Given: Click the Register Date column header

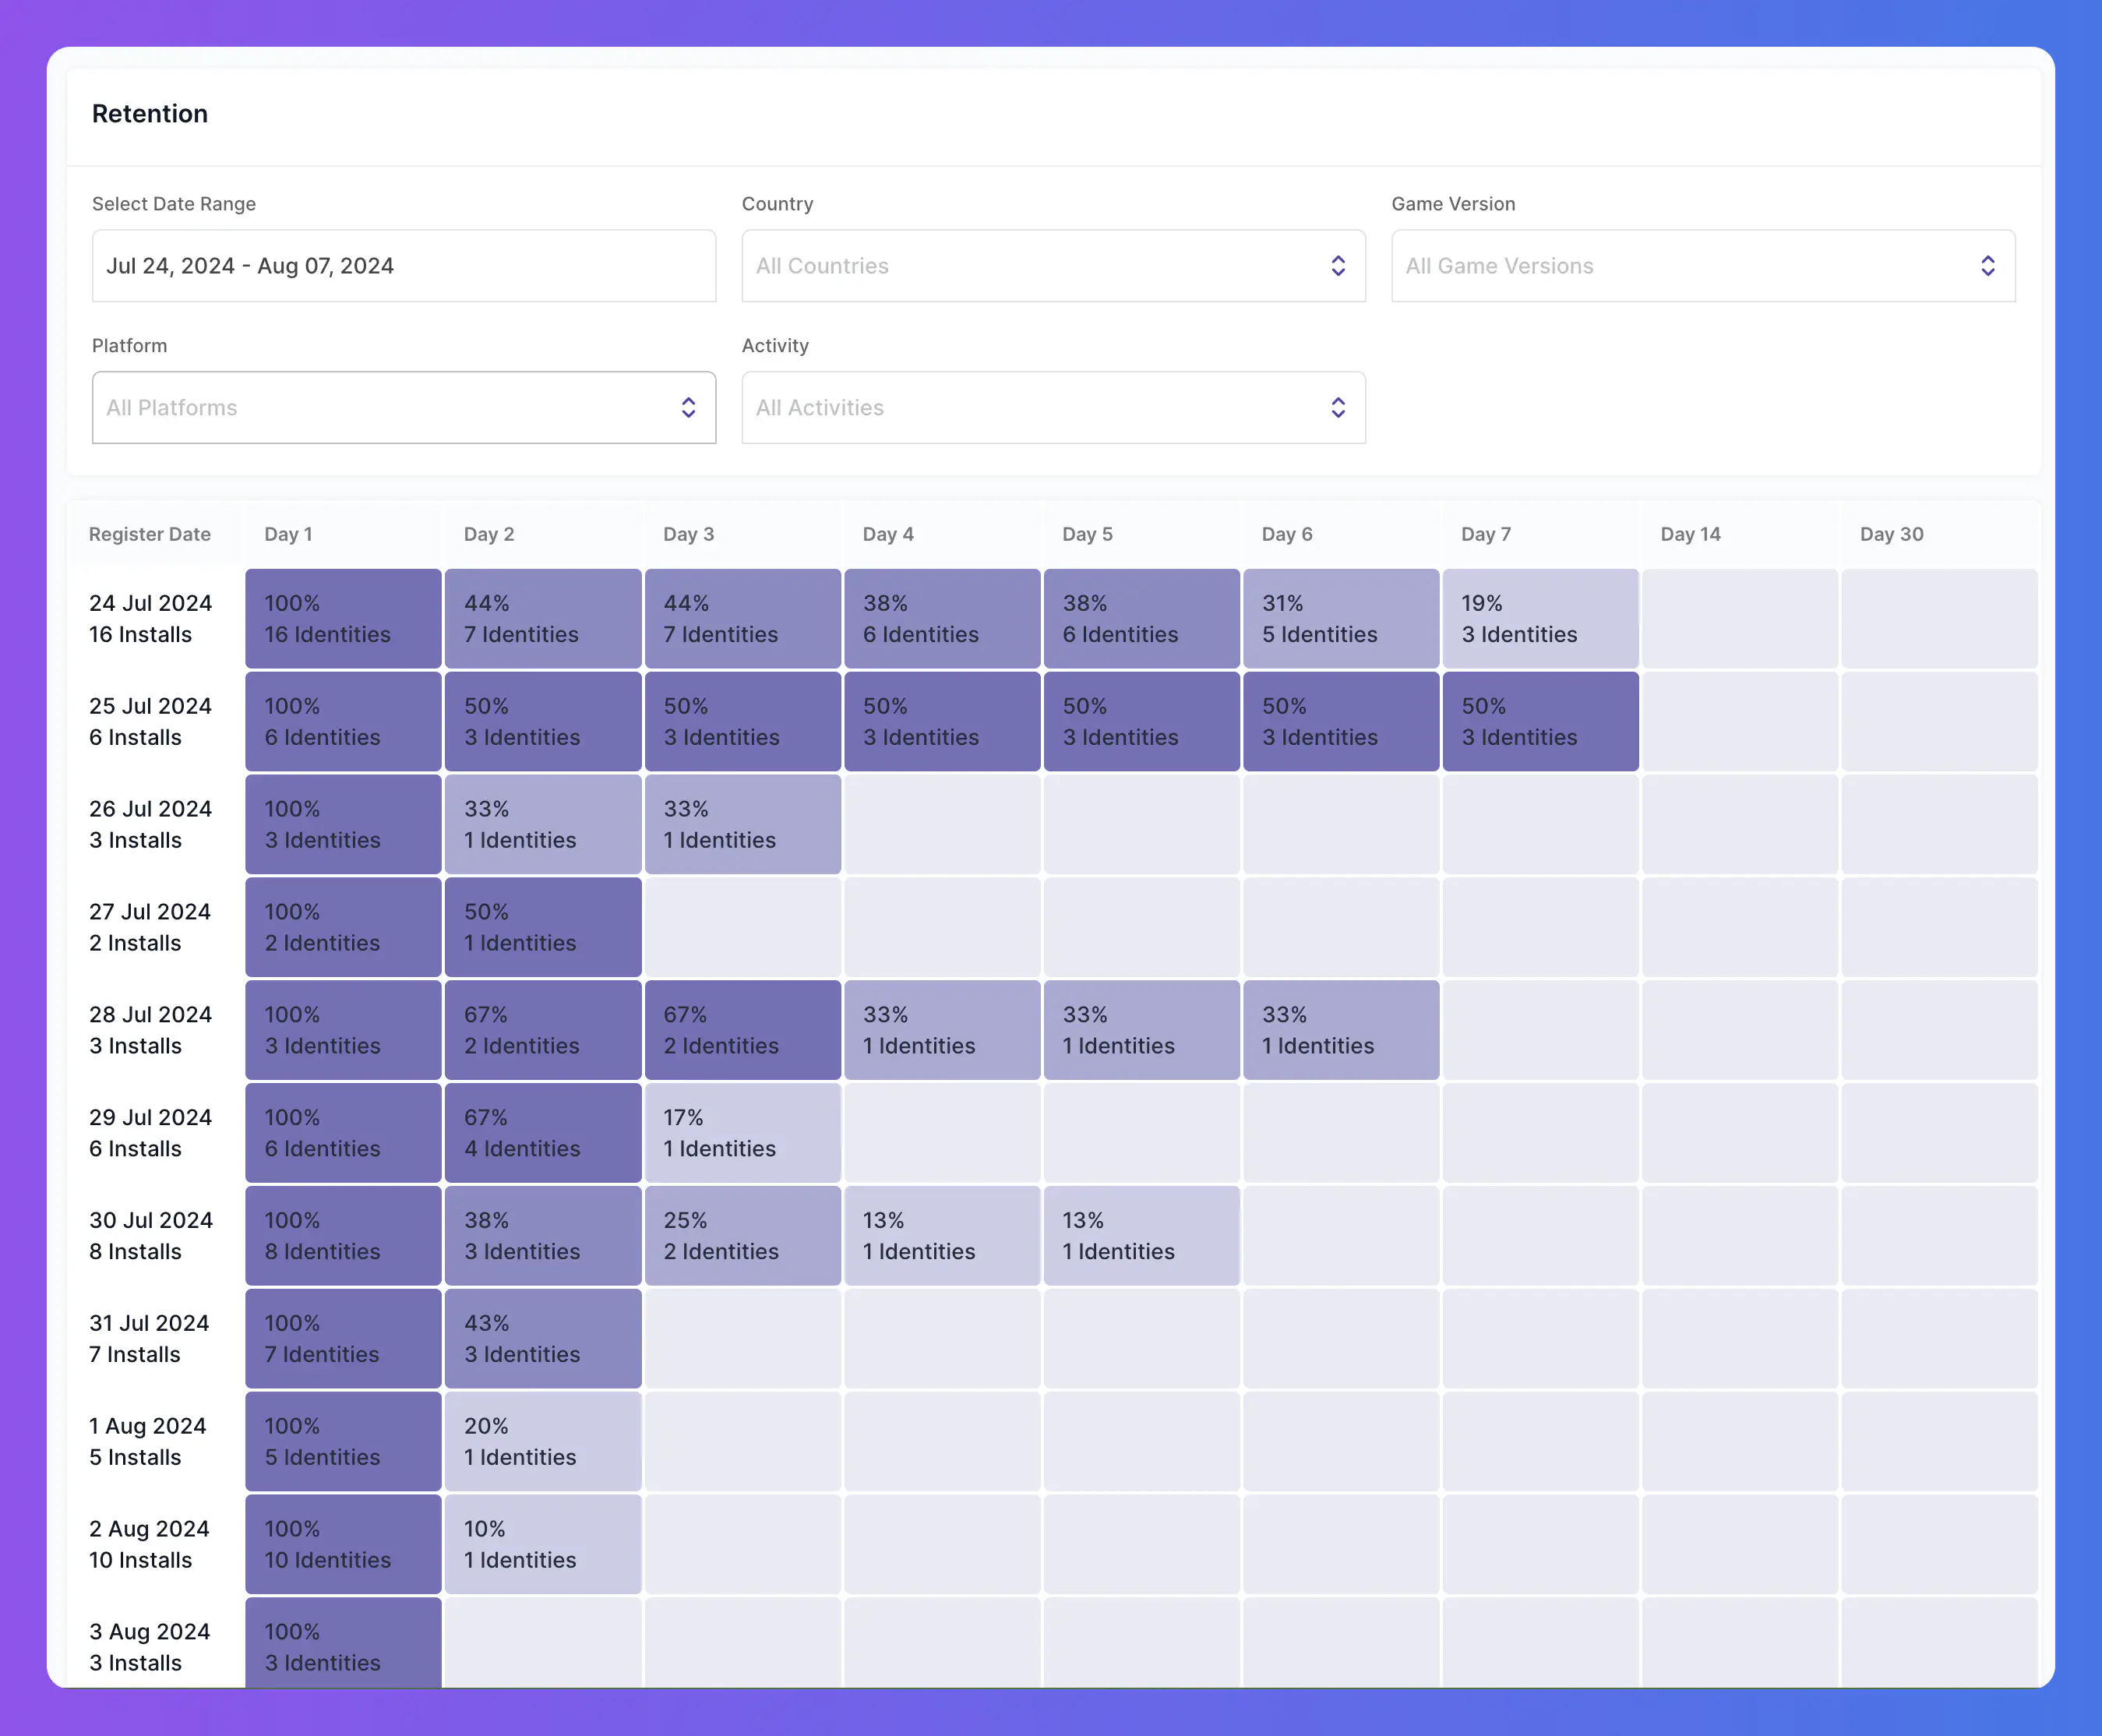Looking at the screenshot, I should [150, 534].
